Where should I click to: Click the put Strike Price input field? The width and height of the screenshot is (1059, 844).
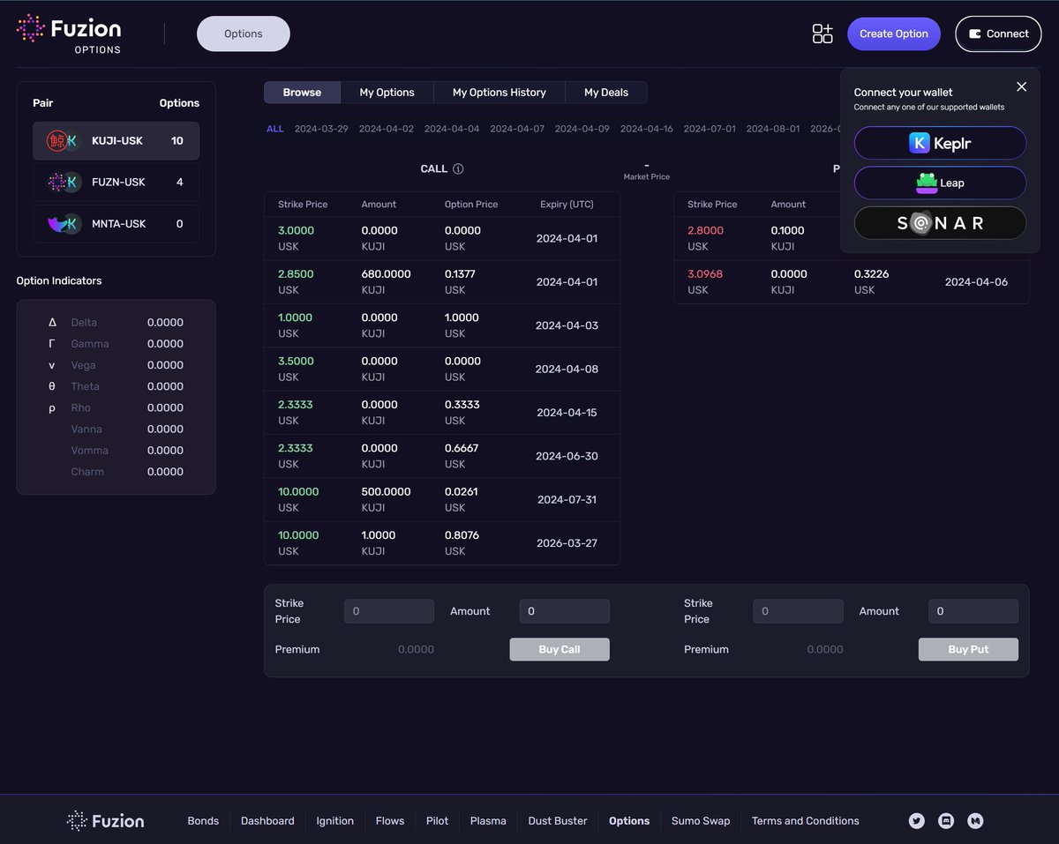coord(799,611)
